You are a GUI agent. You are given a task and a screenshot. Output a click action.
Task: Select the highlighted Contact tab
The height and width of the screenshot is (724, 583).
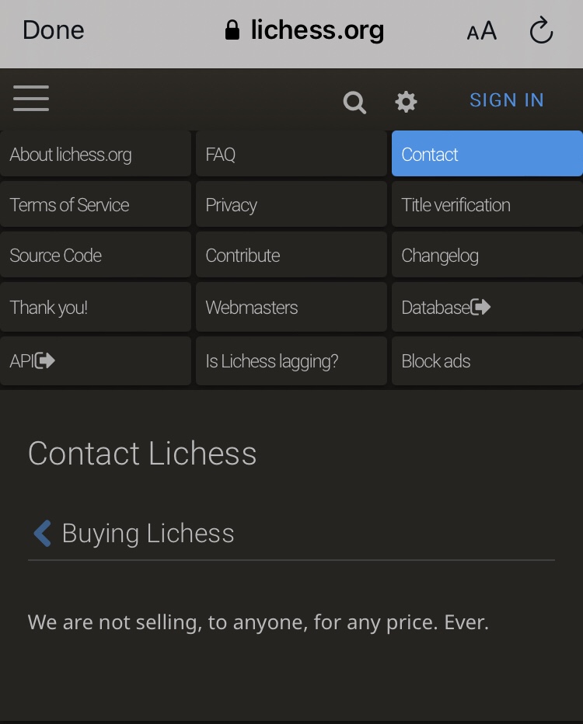click(x=487, y=154)
